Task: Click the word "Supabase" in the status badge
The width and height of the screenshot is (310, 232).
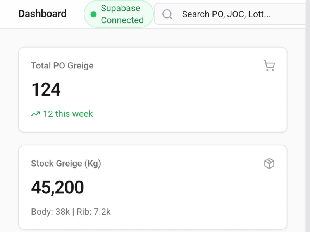Action: [121, 8]
